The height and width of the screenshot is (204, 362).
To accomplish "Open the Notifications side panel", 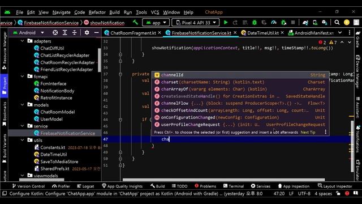I will pyautogui.click(x=358, y=139).
